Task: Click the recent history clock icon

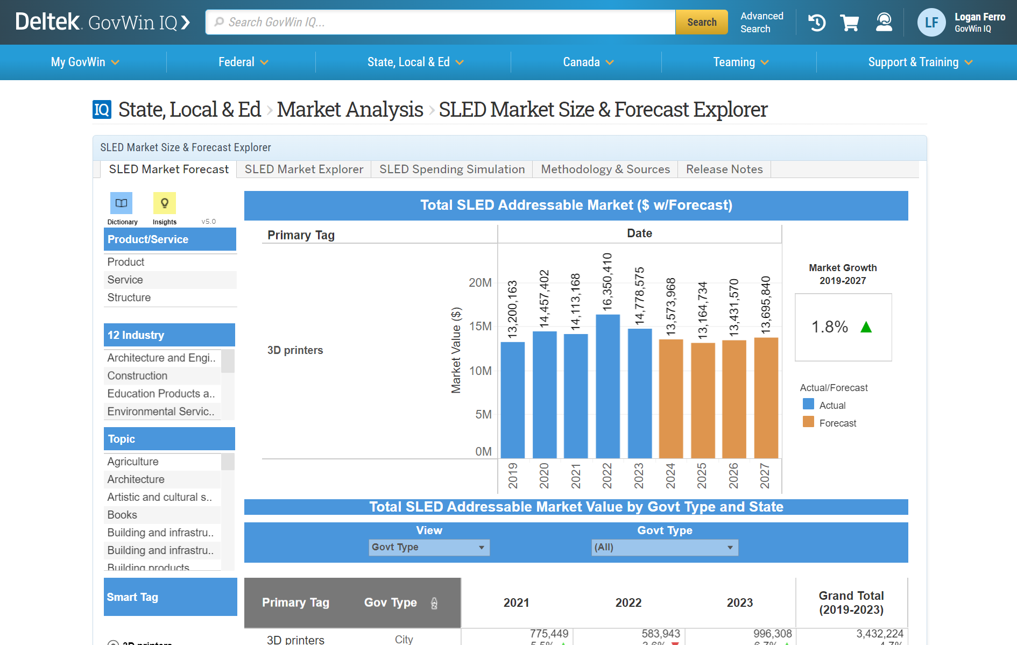Action: (817, 23)
